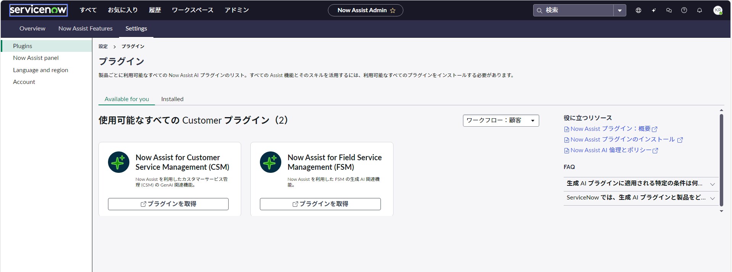Click document icon before プラグインのインストール link
Image resolution: width=732 pixels, height=272 pixels.
tap(567, 140)
